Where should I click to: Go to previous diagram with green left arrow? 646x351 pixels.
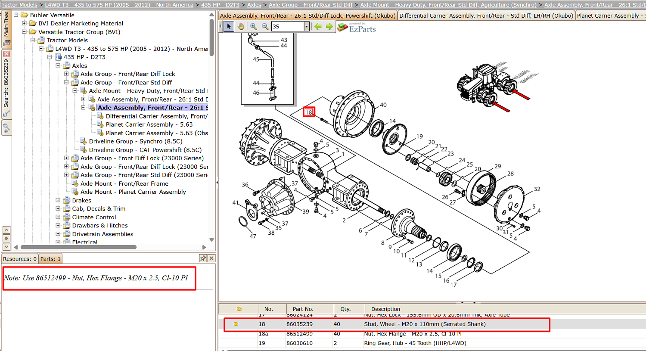(x=318, y=27)
